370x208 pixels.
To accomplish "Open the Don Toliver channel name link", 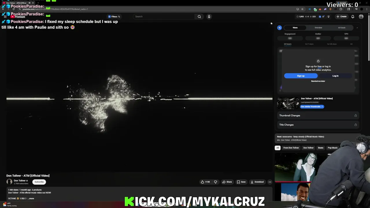I will 20,181.
